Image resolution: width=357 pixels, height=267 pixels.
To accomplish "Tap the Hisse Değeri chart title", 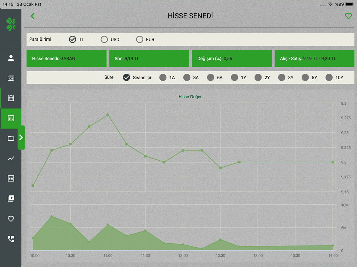I will [190, 97].
